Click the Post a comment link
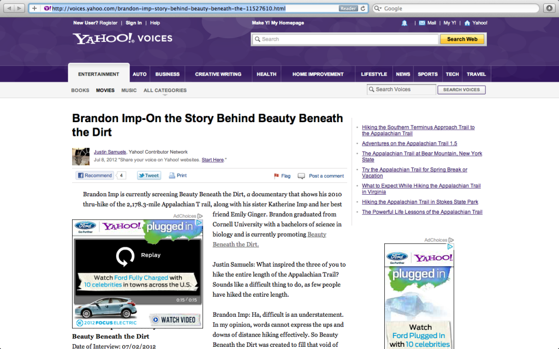Screen dimensions: 559x349 click(326, 176)
